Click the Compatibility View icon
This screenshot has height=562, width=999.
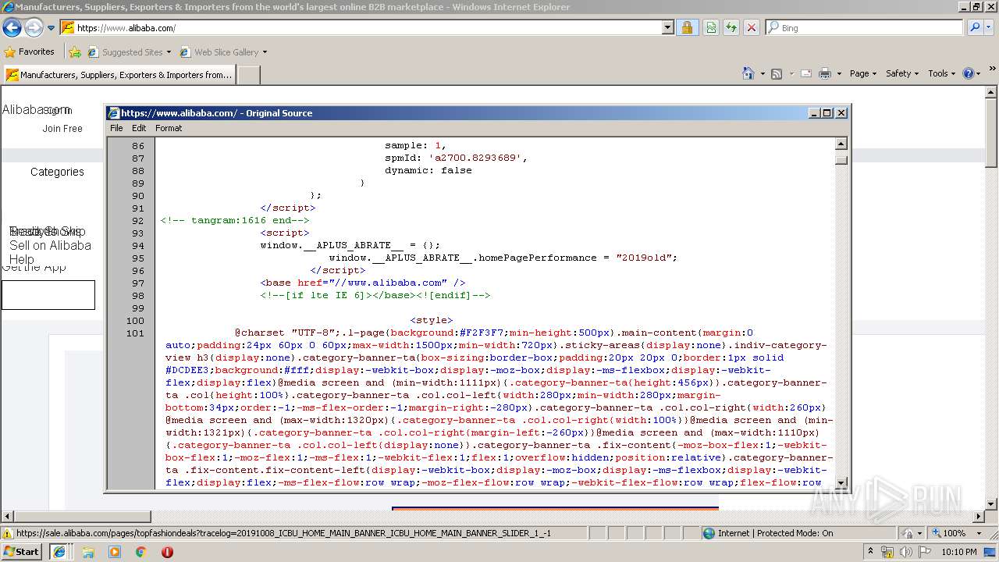(711, 28)
